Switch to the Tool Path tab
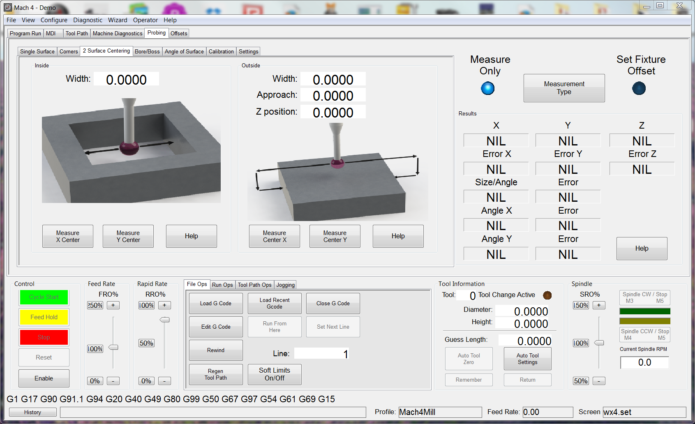 pyautogui.click(x=77, y=33)
